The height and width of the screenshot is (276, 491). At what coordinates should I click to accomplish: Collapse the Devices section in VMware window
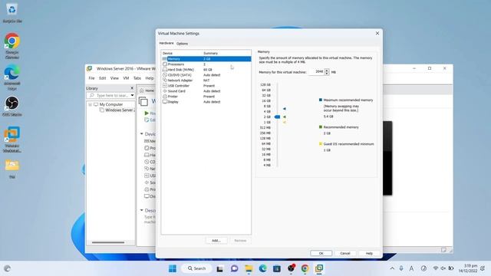(x=141, y=133)
